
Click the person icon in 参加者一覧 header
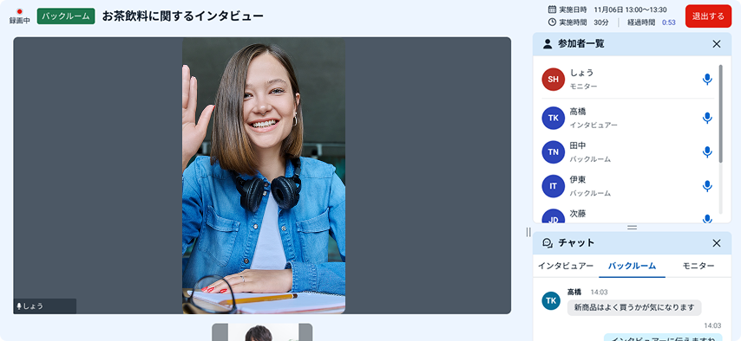[548, 44]
